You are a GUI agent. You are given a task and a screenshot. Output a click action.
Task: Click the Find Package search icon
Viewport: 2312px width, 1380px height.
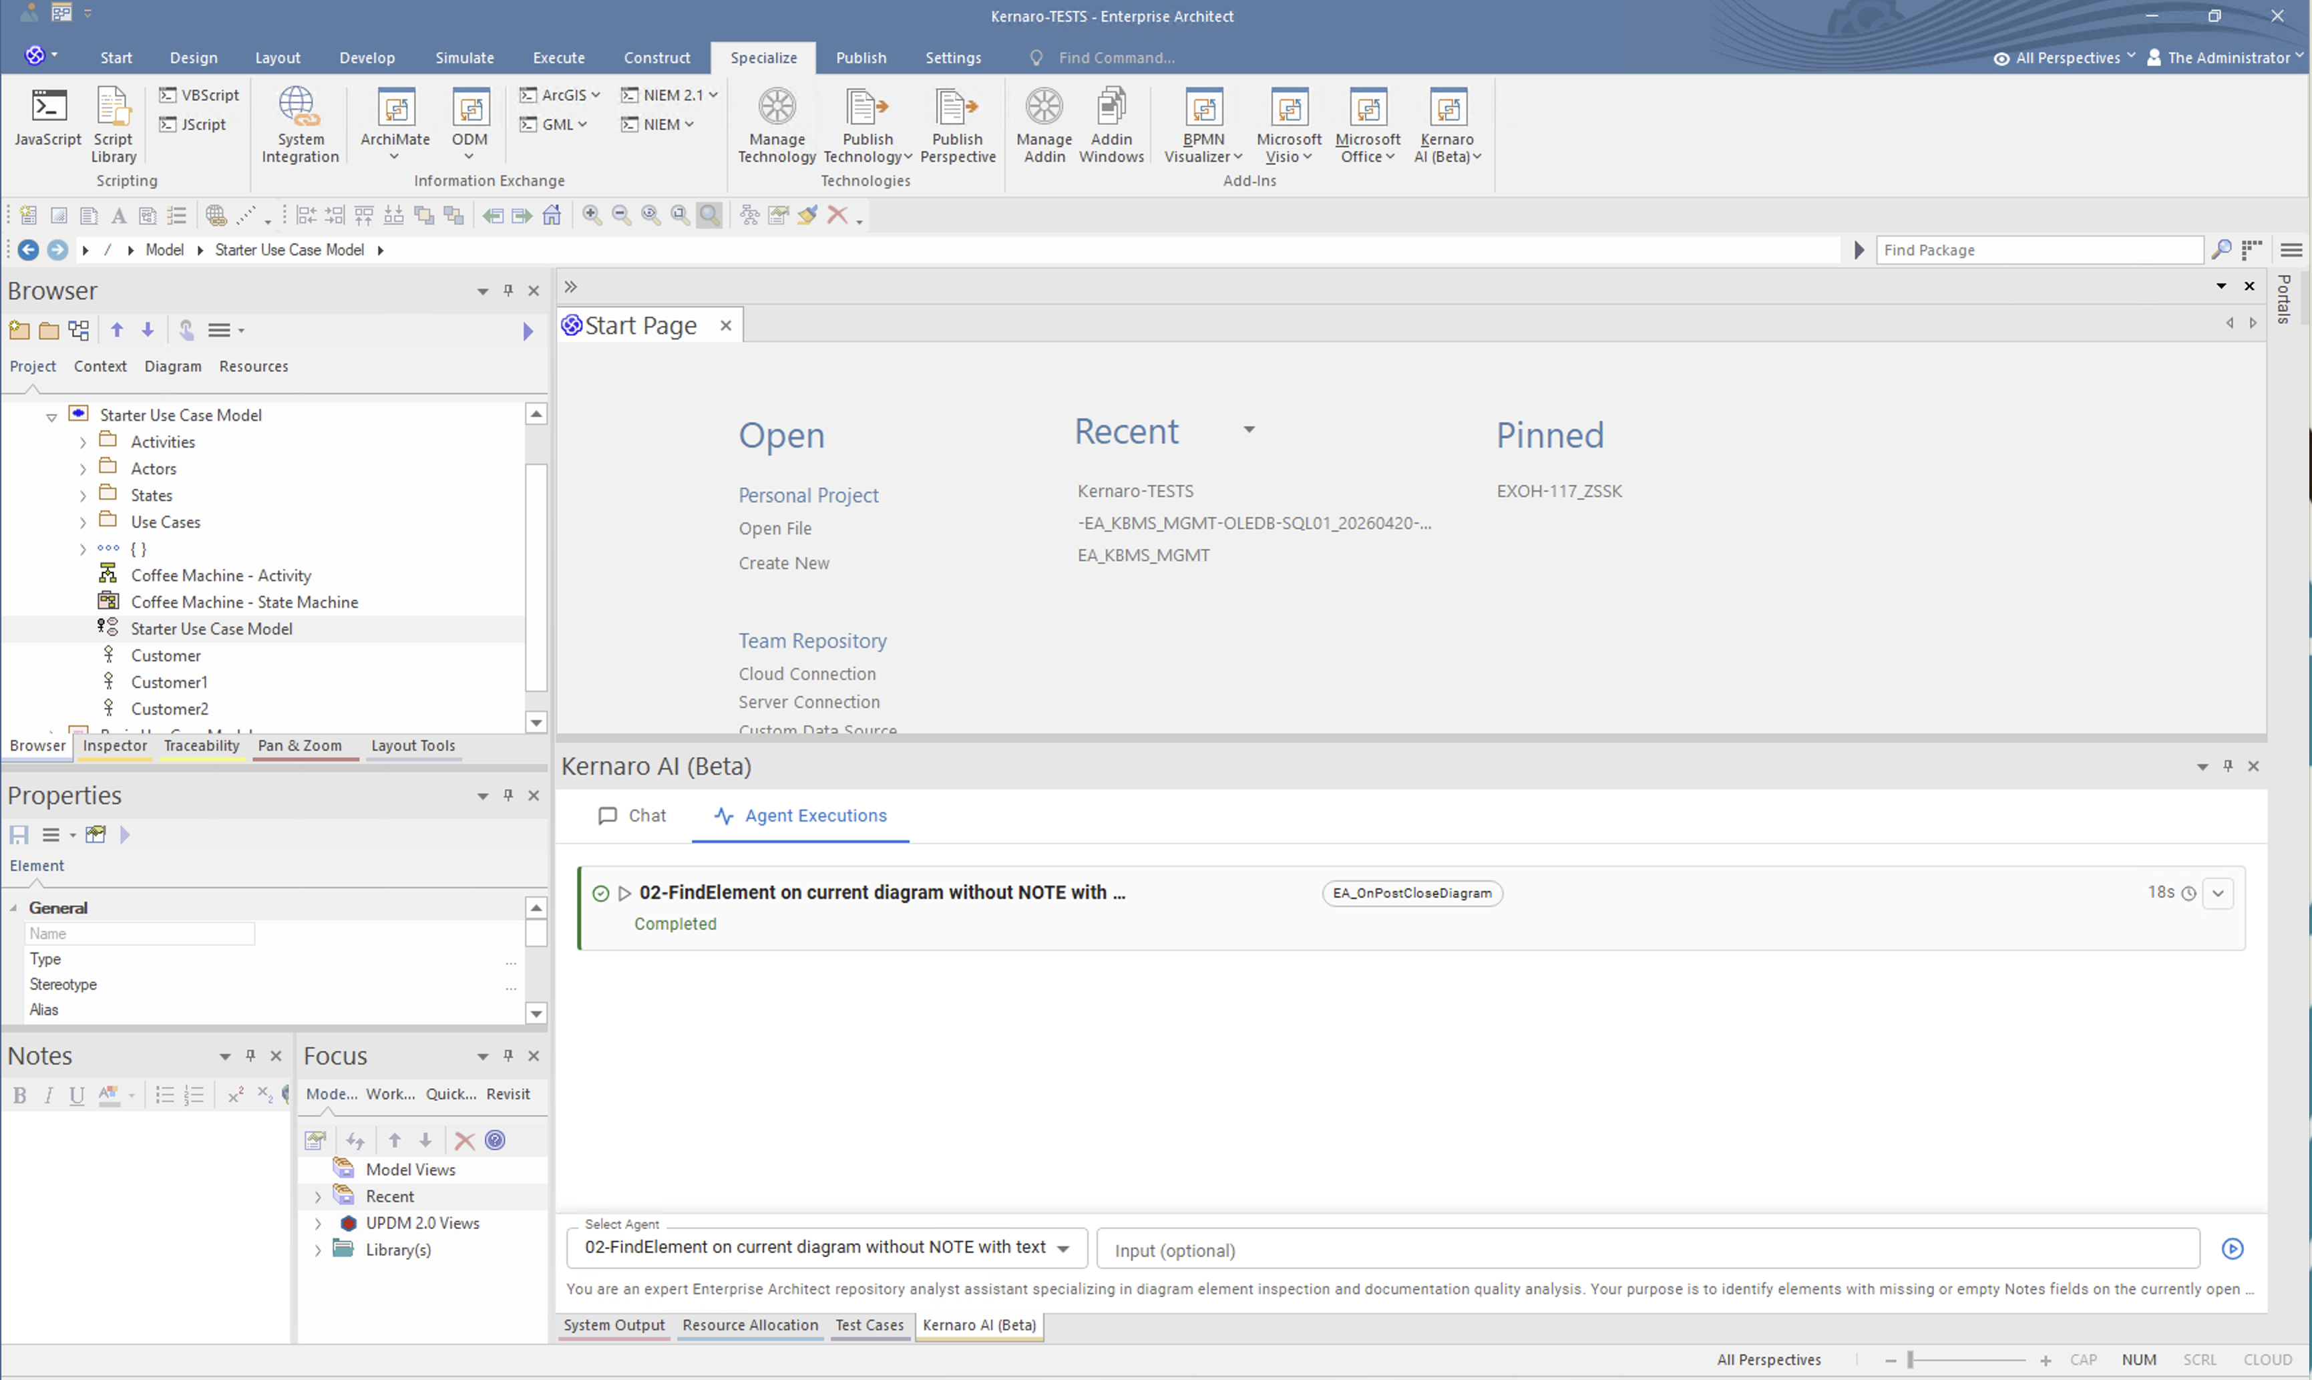pos(2221,250)
